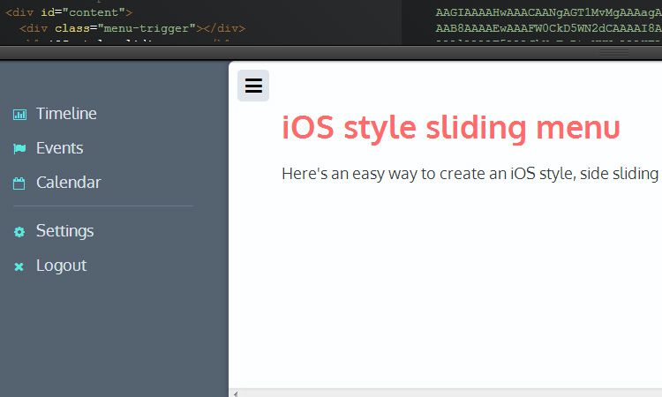Click the Events flag icon
The height and width of the screenshot is (397, 662).
click(19, 148)
